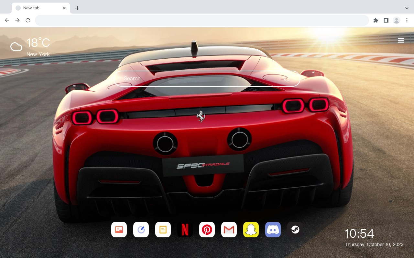
Task: Click into the Search field on page
Action: click(x=207, y=79)
